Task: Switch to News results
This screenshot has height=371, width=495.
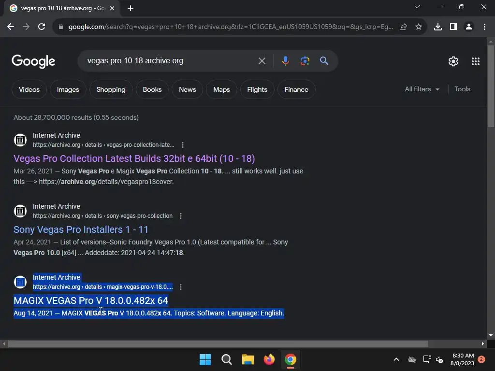Action: pos(187,89)
